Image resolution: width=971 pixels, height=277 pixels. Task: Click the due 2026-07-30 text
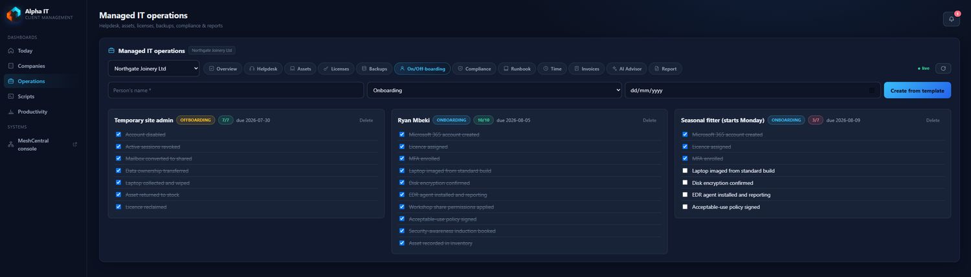(253, 120)
